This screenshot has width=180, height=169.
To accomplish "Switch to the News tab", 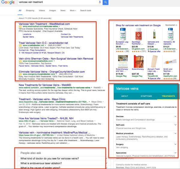I will (63, 11).
